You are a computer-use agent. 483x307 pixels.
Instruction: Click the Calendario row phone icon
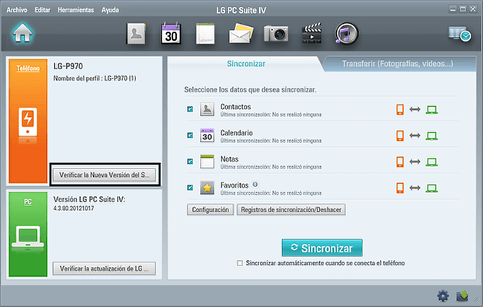[400, 135]
